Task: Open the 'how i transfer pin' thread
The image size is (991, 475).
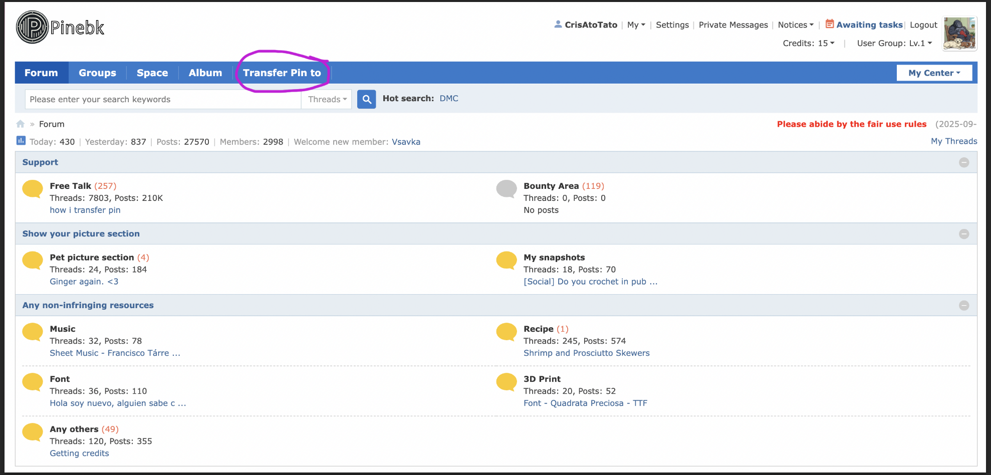Action: (x=85, y=210)
